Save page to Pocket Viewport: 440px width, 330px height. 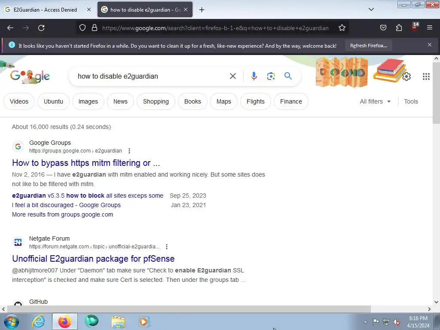(383, 28)
